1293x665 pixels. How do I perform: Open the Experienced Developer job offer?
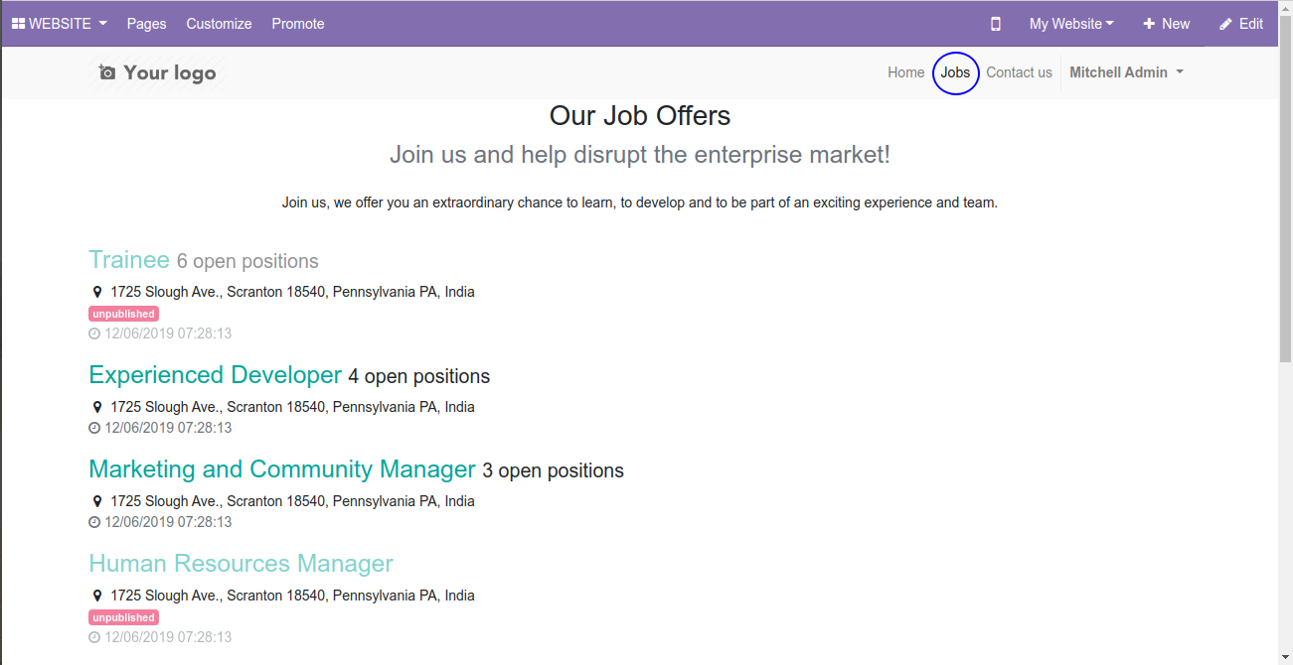pyautogui.click(x=215, y=375)
